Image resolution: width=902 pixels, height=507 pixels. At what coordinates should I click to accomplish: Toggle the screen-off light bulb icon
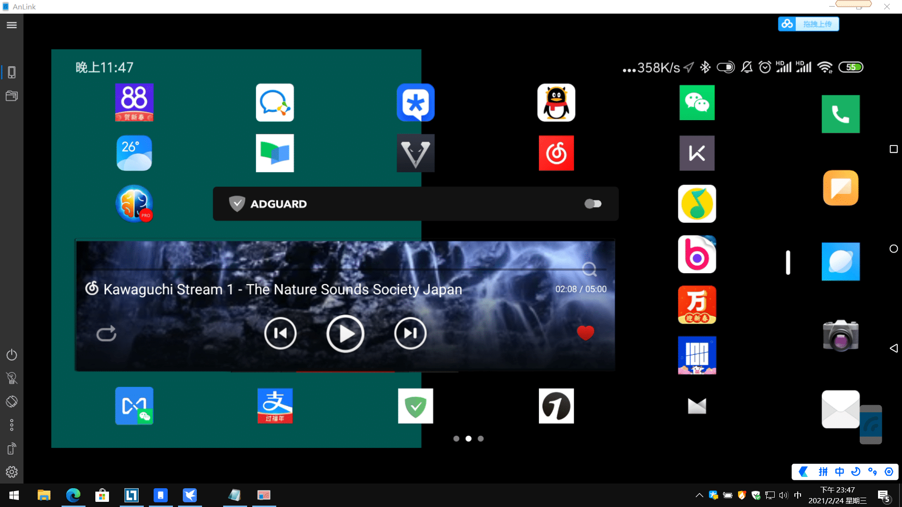pos(12,378)
